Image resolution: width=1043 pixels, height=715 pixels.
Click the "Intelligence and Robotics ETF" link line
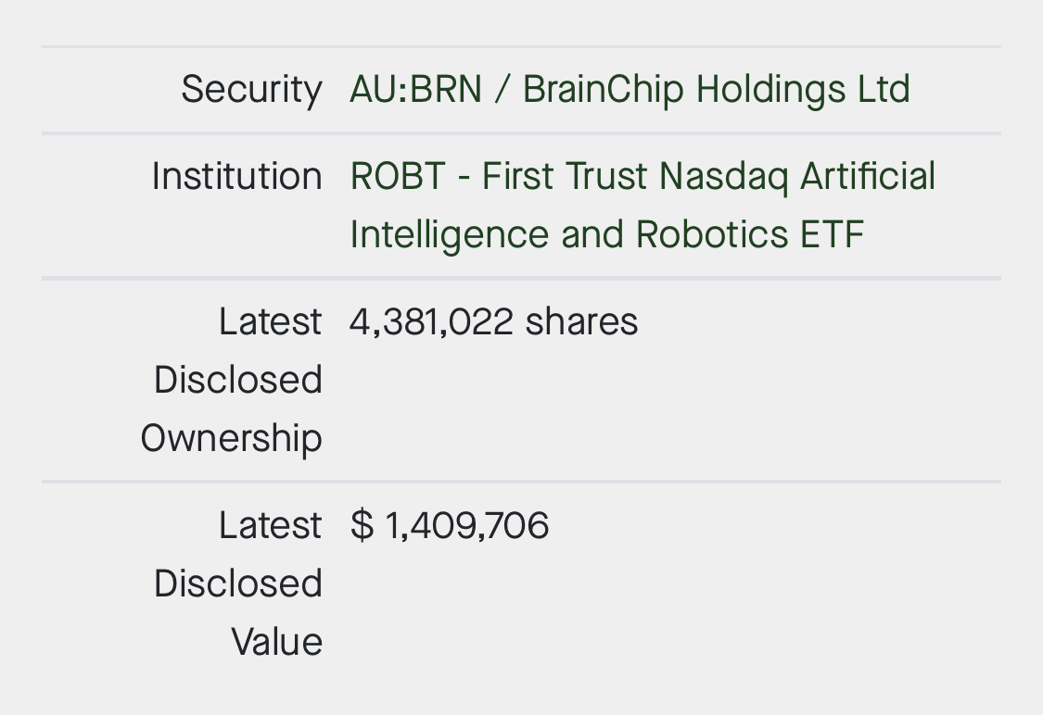(x=606, y=234)
